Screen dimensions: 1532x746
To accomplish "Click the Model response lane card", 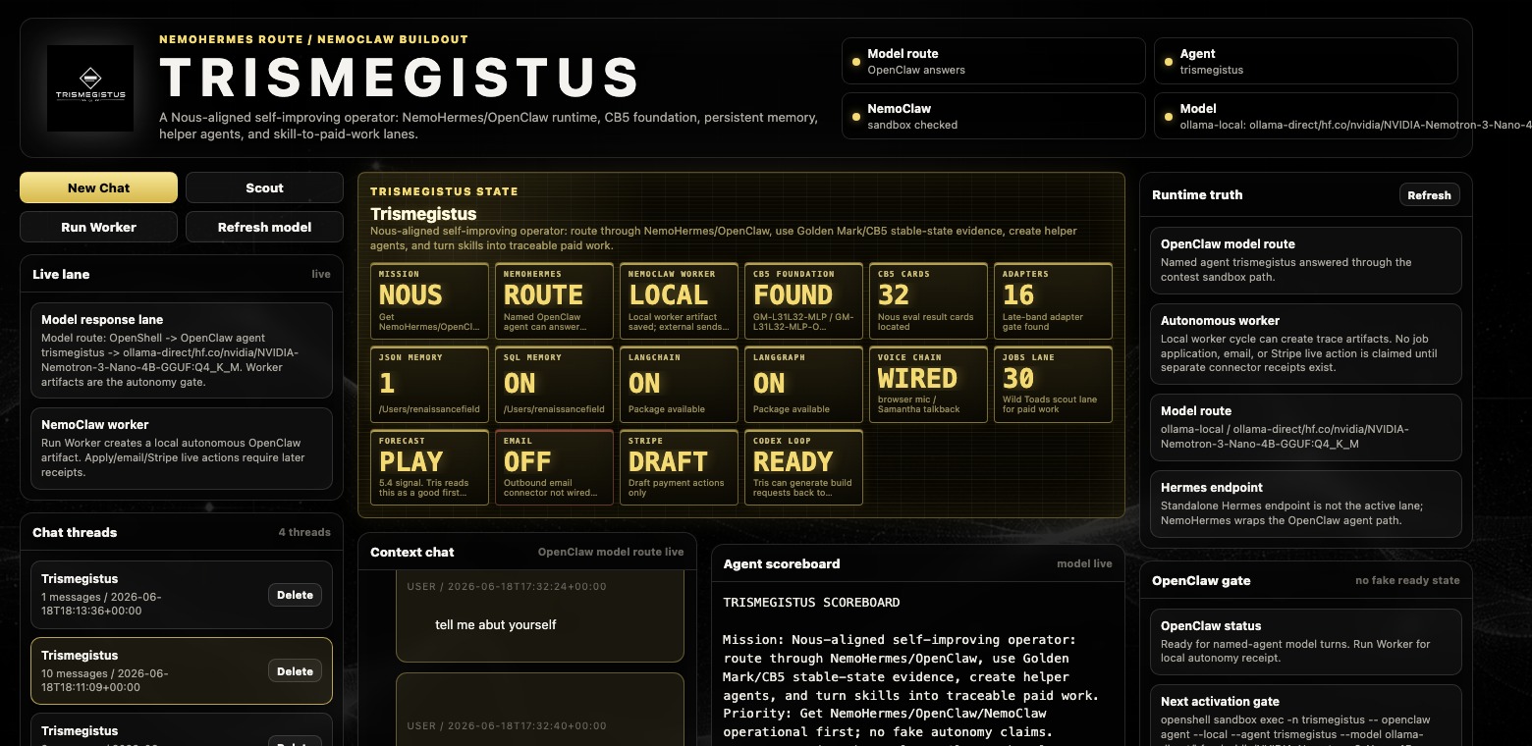I will pos(181,350).
